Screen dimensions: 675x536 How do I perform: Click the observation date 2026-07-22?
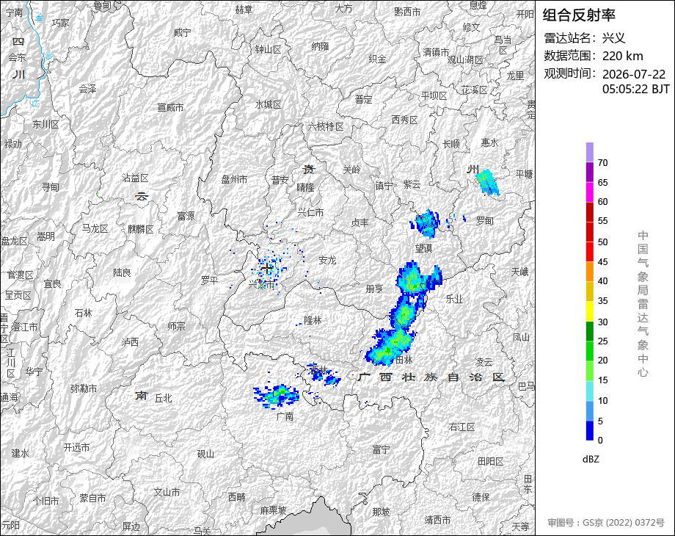pyautogui.click(x=634, y=74)
